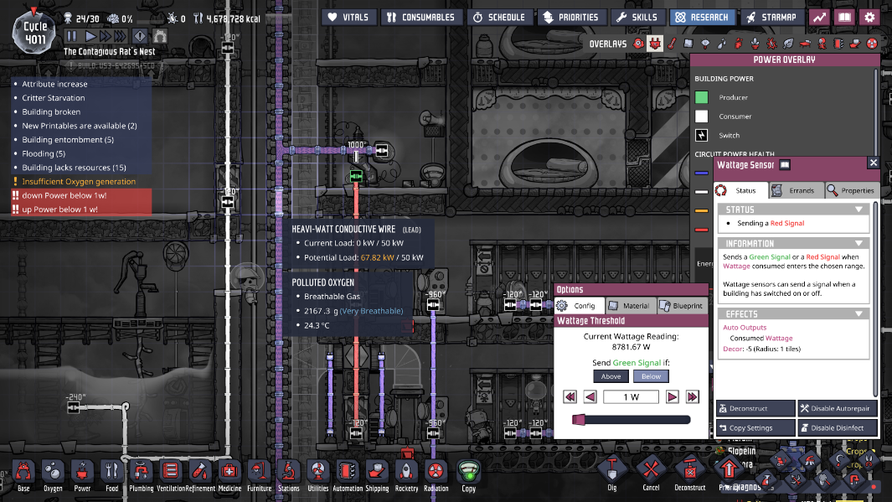Select the Rocketry build category

pos(406,474)
